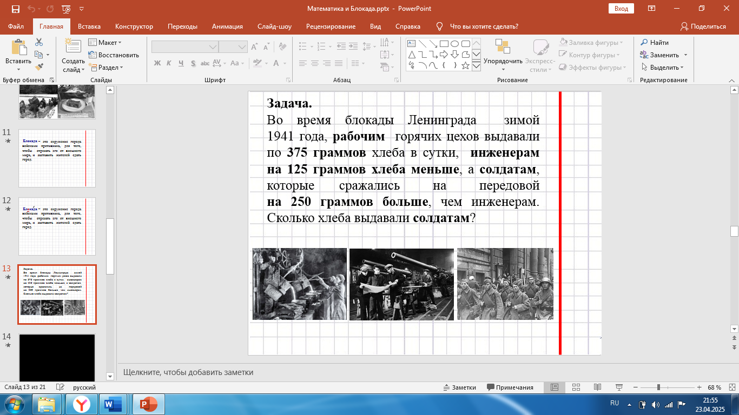Viewport: 739px width, 415px height.
Task: Select the Text Box shape in gallery
Action: [411, 44]
